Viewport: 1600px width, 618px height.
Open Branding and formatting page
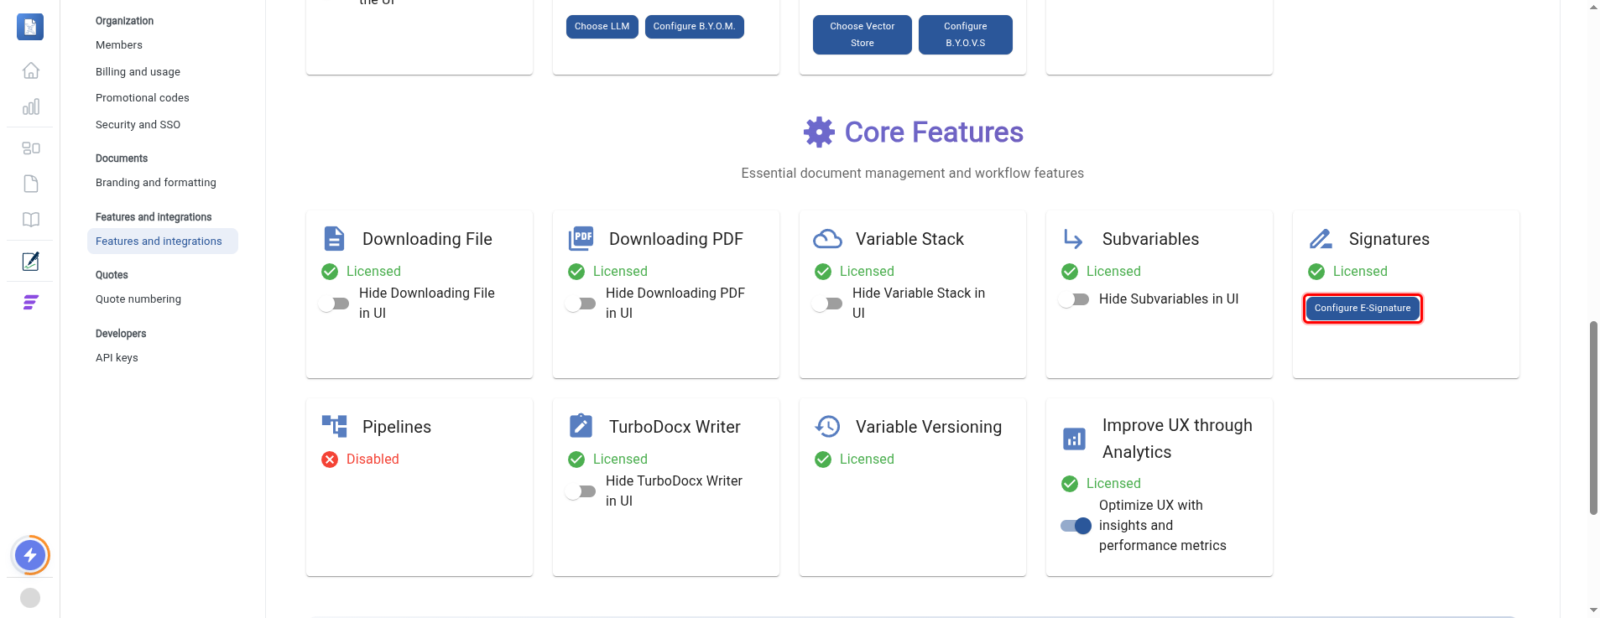tap(156, 183)
